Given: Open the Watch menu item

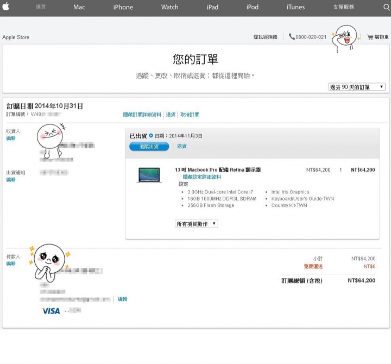Looking at the screenshot, I should coord(169,7).
